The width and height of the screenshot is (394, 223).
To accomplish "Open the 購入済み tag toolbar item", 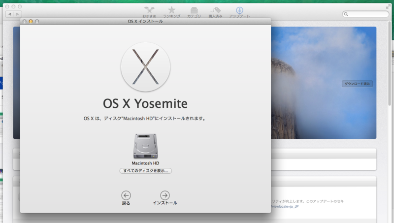I will point(215,12).
